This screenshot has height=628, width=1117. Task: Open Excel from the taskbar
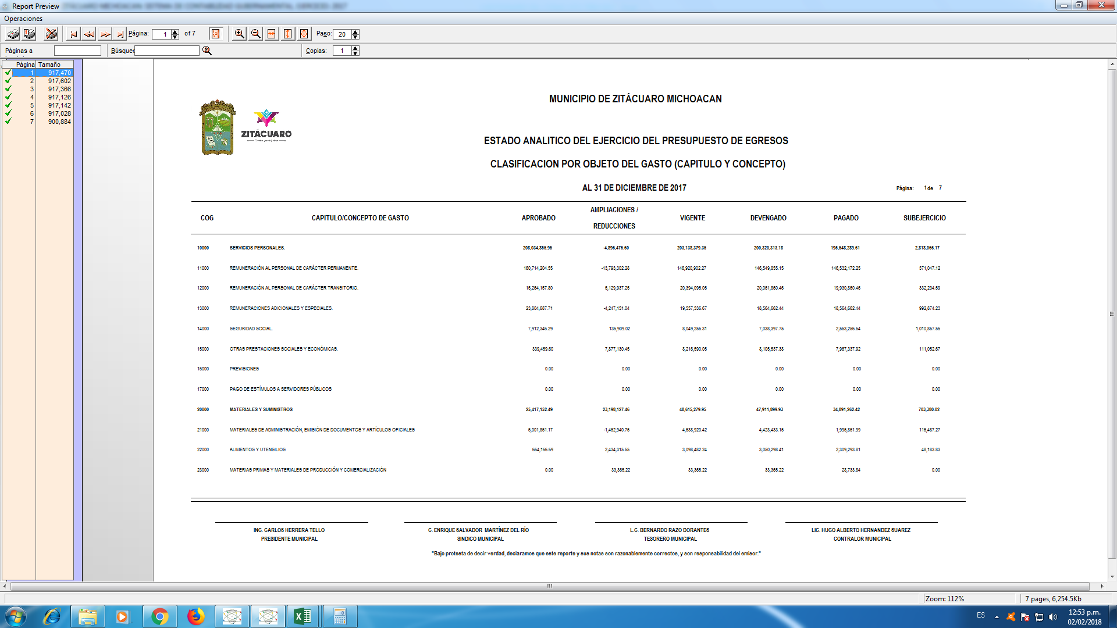click(x=303, y=616)
